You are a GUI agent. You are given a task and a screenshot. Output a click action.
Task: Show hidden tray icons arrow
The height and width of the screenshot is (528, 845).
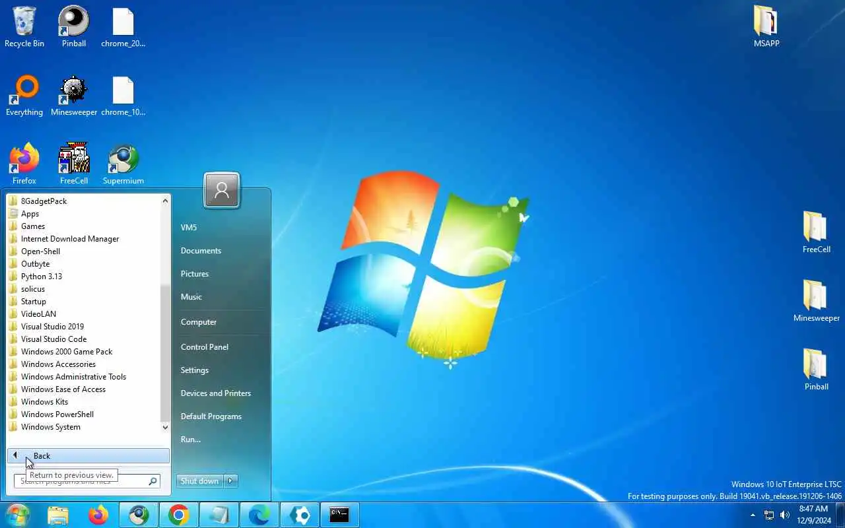pos(753,515)
